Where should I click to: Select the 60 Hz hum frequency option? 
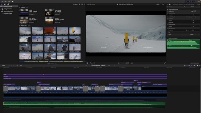point(193,30)
